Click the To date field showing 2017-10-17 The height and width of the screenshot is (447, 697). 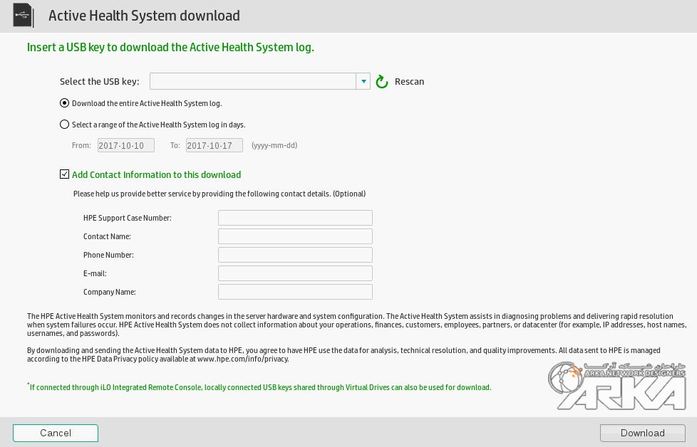[x=214, y=144]
